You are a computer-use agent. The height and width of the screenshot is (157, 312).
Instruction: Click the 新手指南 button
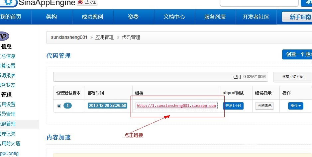coord(297,17)
